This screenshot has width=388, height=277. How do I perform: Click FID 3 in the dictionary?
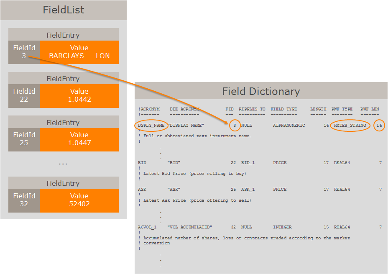click(x=235, y=126)
